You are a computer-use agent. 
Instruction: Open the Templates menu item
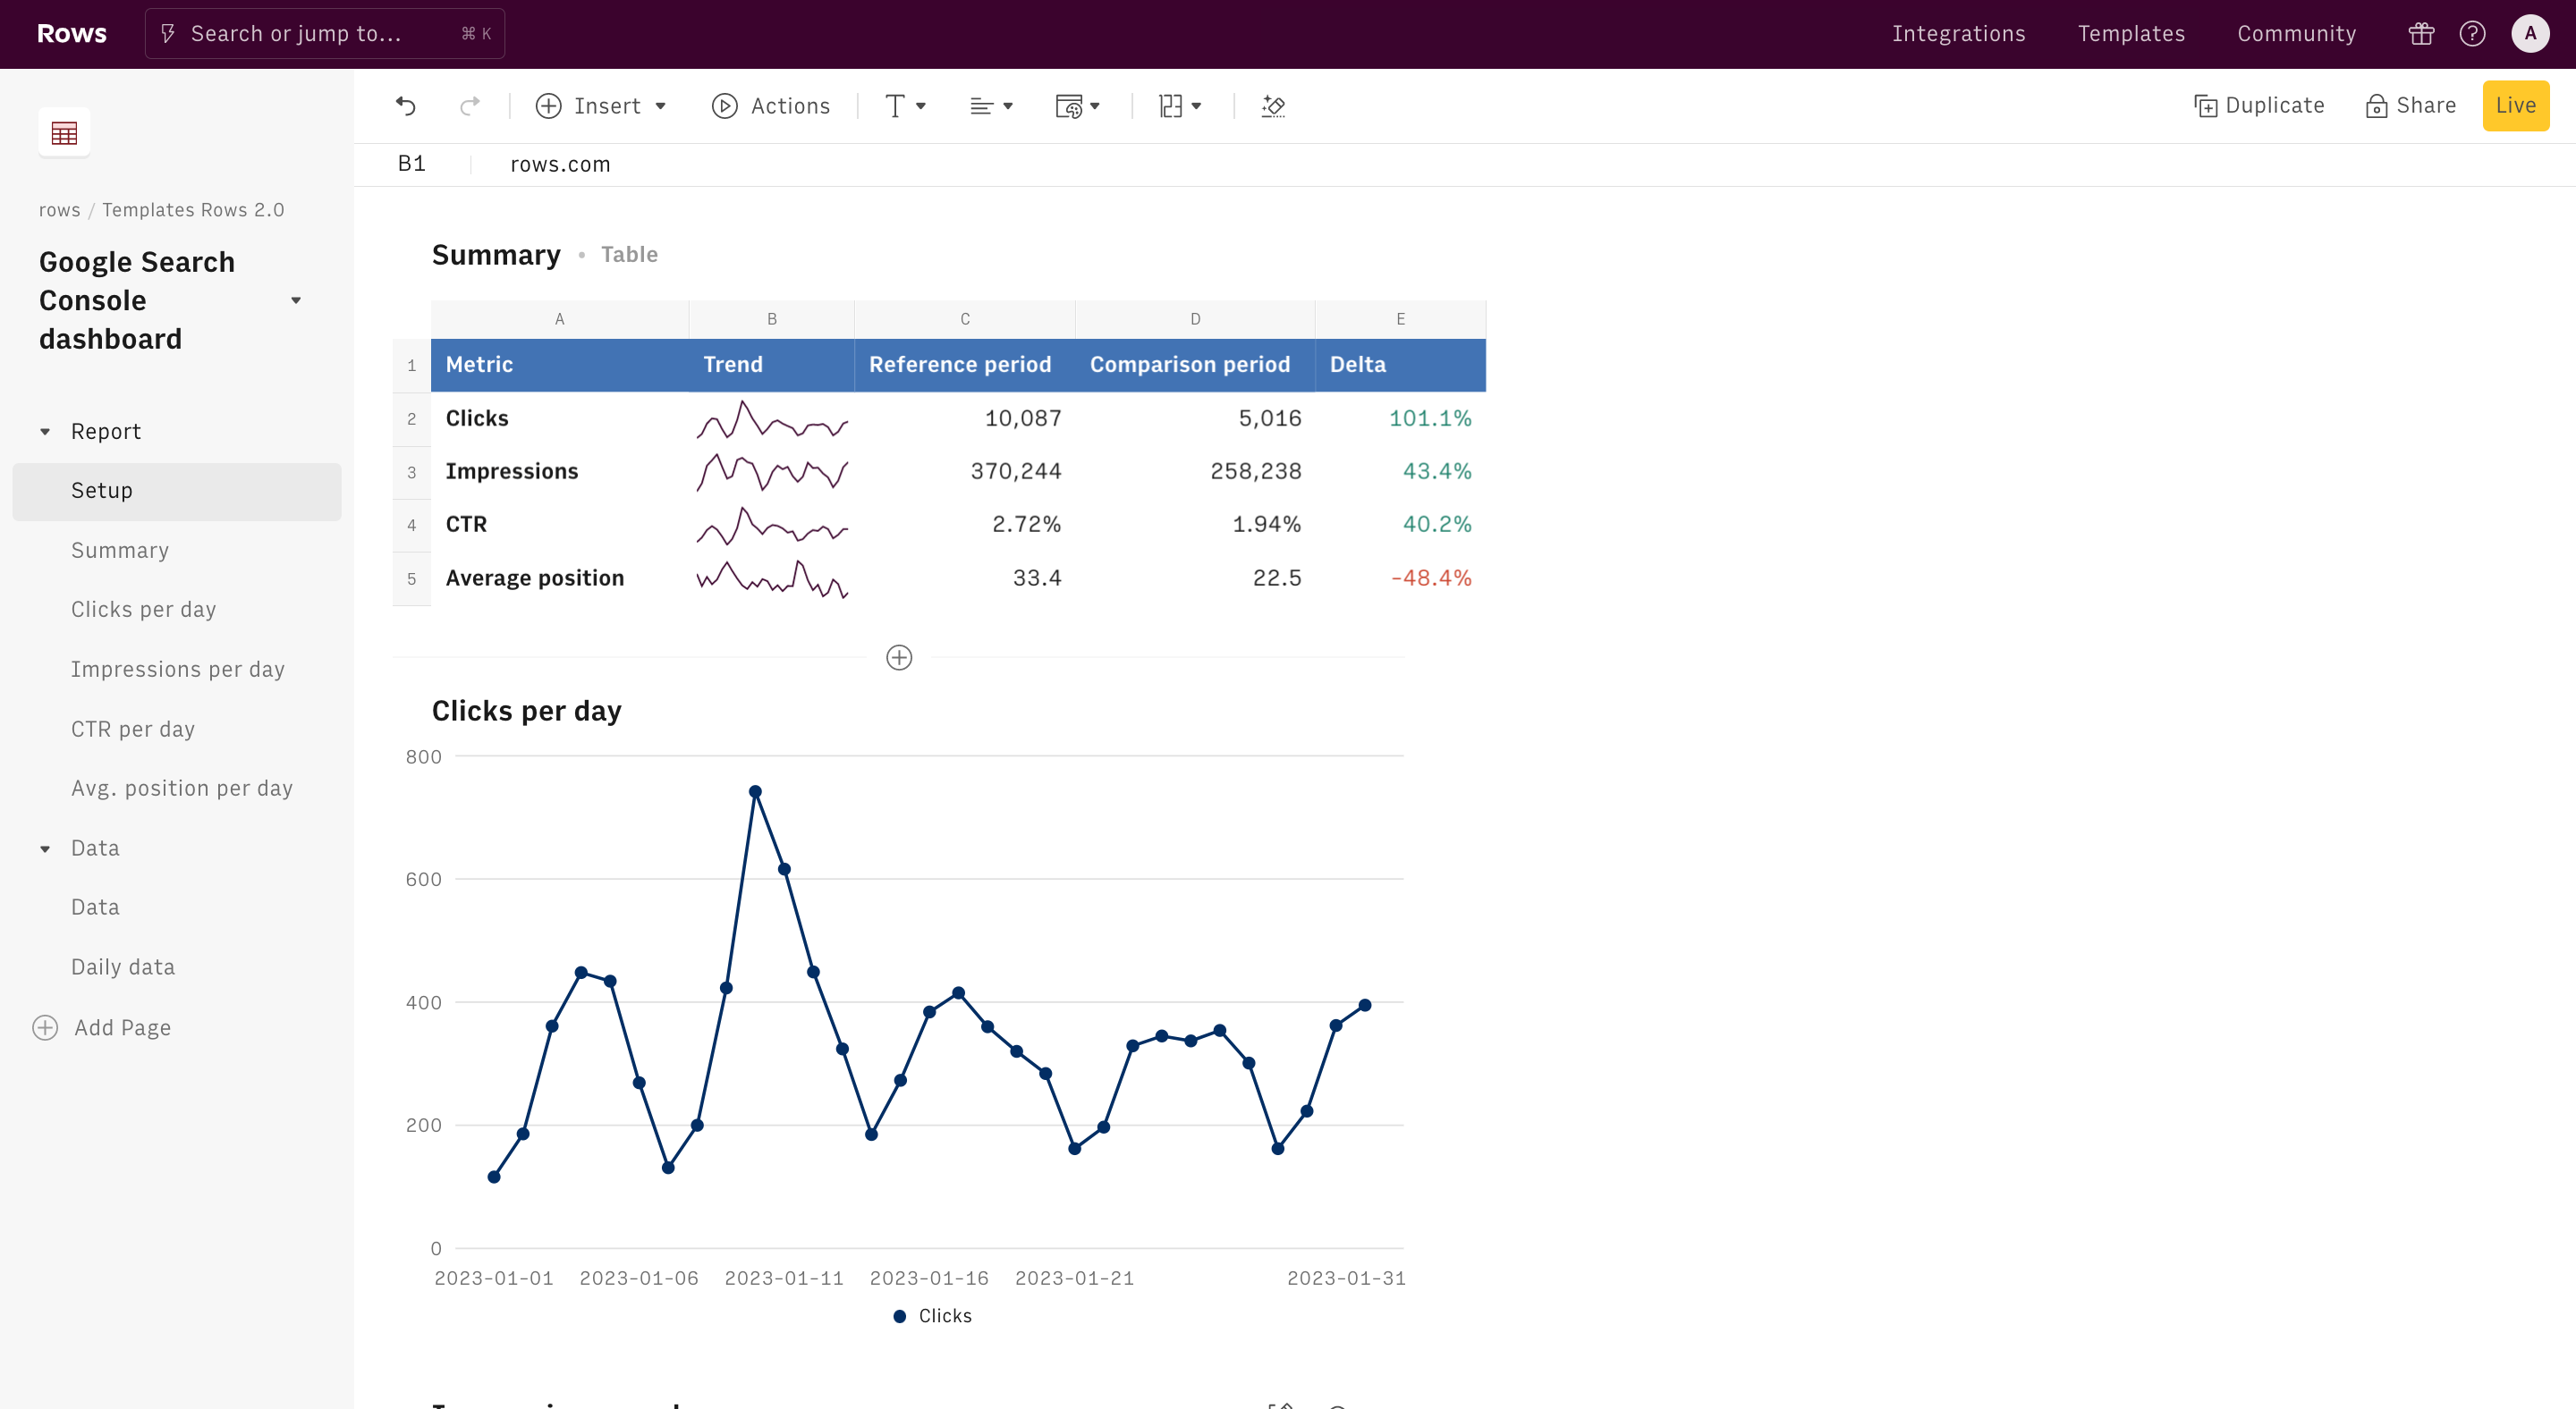[2131, 34]
